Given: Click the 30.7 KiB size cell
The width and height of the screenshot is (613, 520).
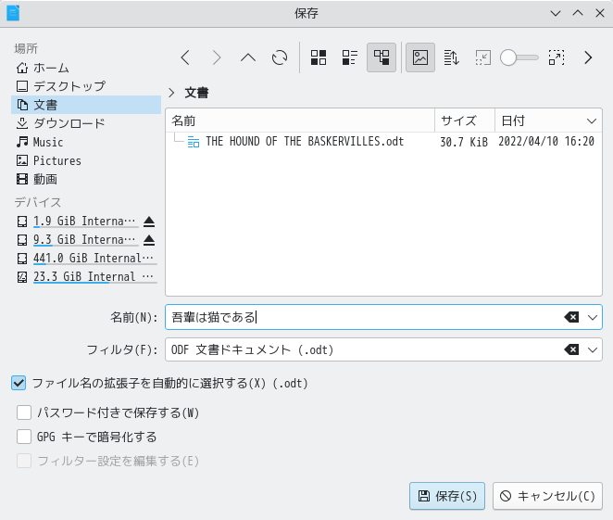Looking at the screenshot, I should pyautogui.click(x=464, y=142).
